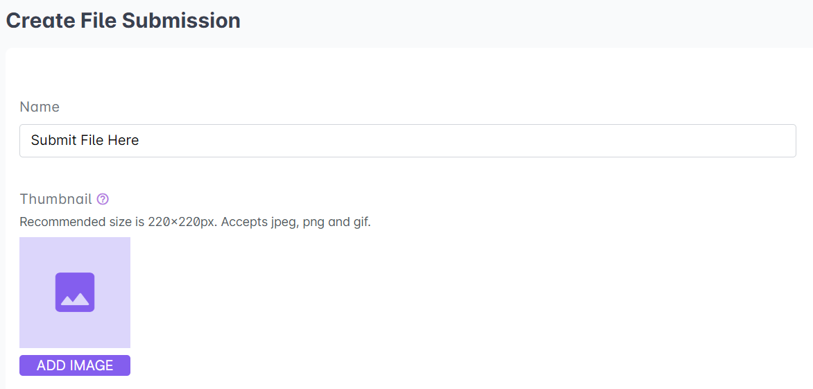Click the Name field label
The width and height of the screenshot is (813, 389).
point(40,107)
